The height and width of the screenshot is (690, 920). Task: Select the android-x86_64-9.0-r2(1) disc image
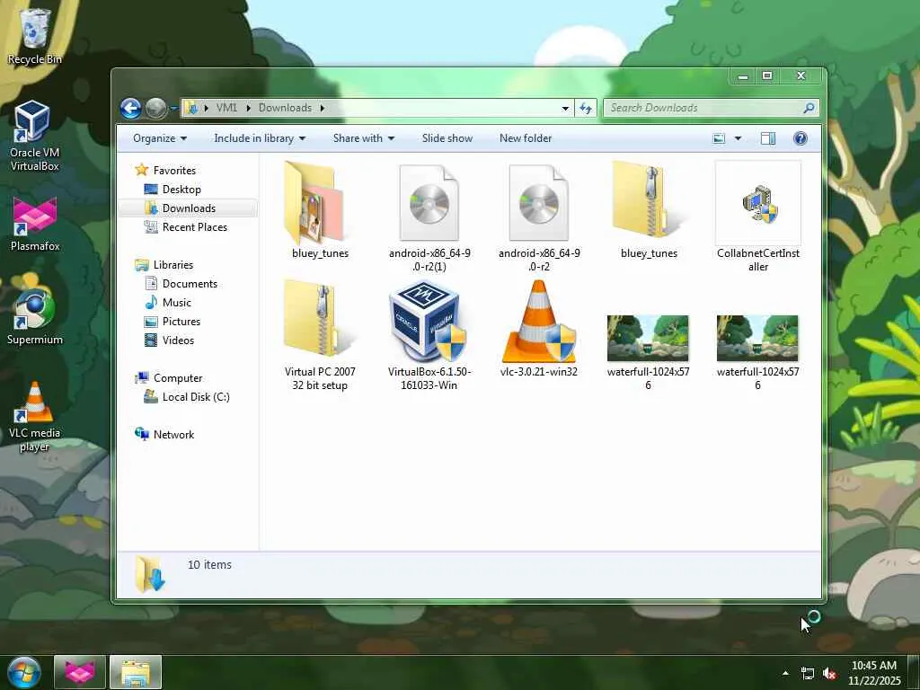point(429,217)
